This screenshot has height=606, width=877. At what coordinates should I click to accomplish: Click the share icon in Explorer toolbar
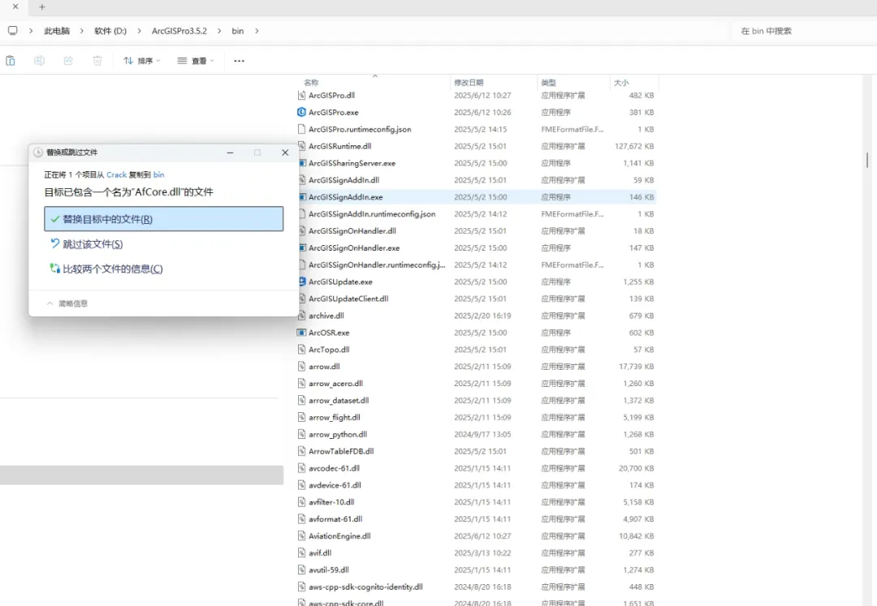pos(68,60)
